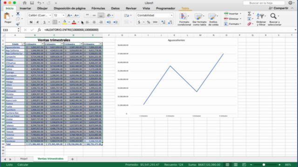Click the Wrap text icon
Image resolution: width=298 pixels, height=167 pixels.
[x=127, y=15]
